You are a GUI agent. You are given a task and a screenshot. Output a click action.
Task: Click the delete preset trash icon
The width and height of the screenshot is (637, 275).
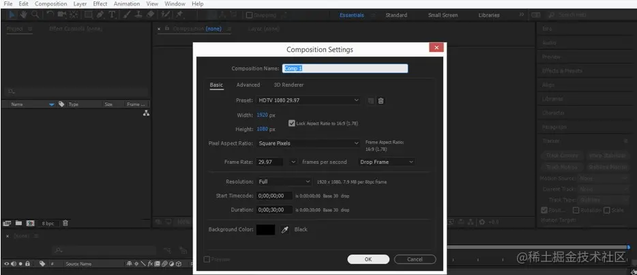381,101
